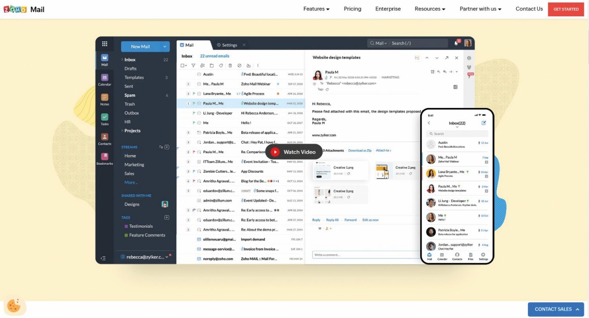589x318 pixels.
Task: Click the 22 unread emails link
Action: [214, 56]
